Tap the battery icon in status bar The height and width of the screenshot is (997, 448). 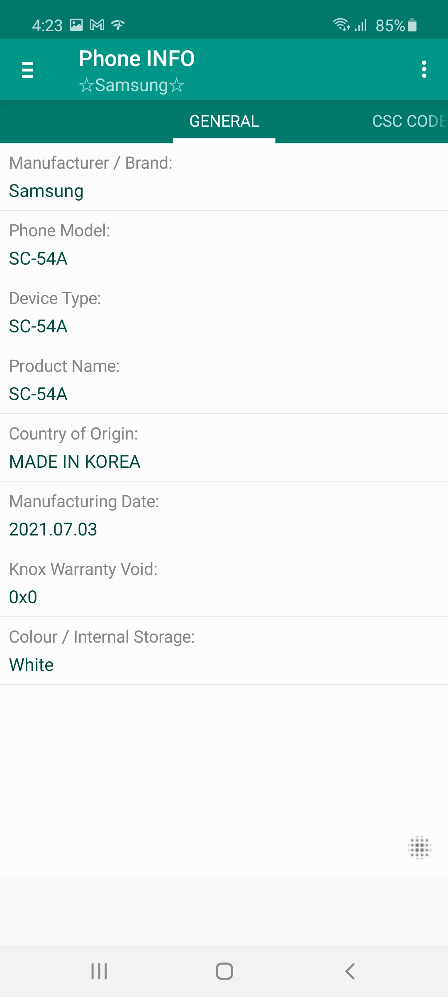coord(412,25)
